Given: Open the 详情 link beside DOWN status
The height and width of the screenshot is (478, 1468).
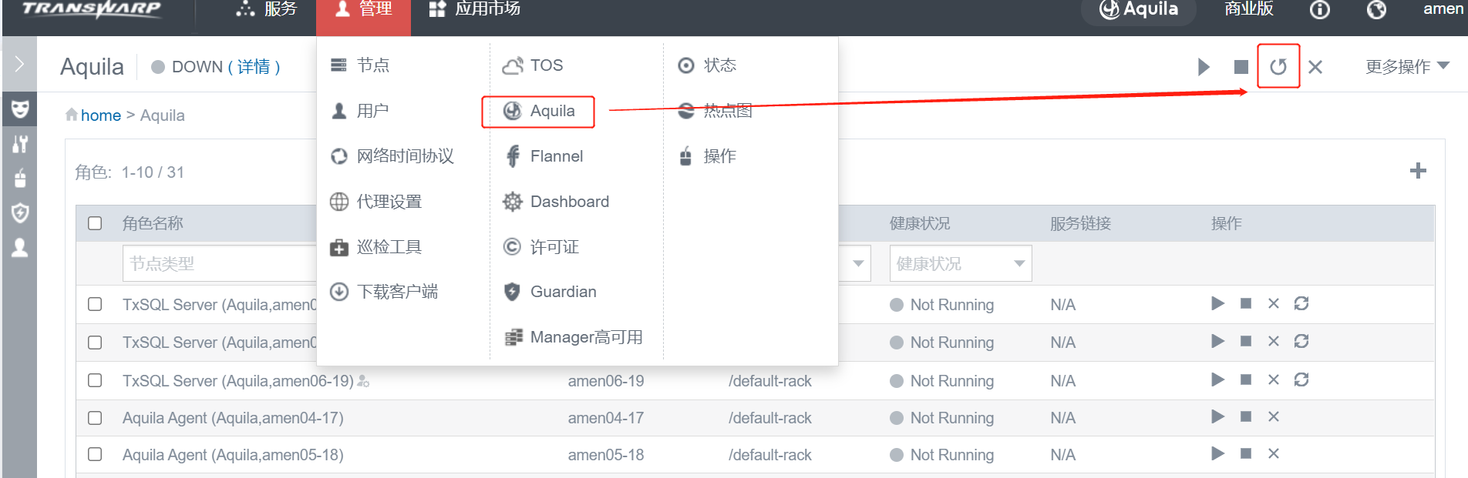Looking at the screenshot, I should (x=254, y=67).
